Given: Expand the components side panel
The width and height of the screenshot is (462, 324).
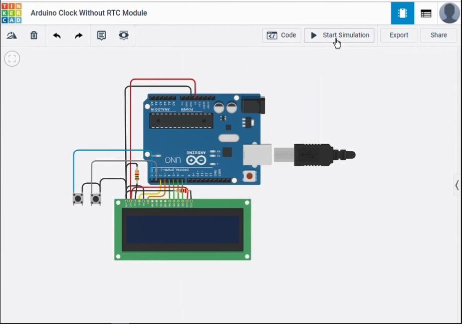Looking at the screenshot, I should point(457,185).
